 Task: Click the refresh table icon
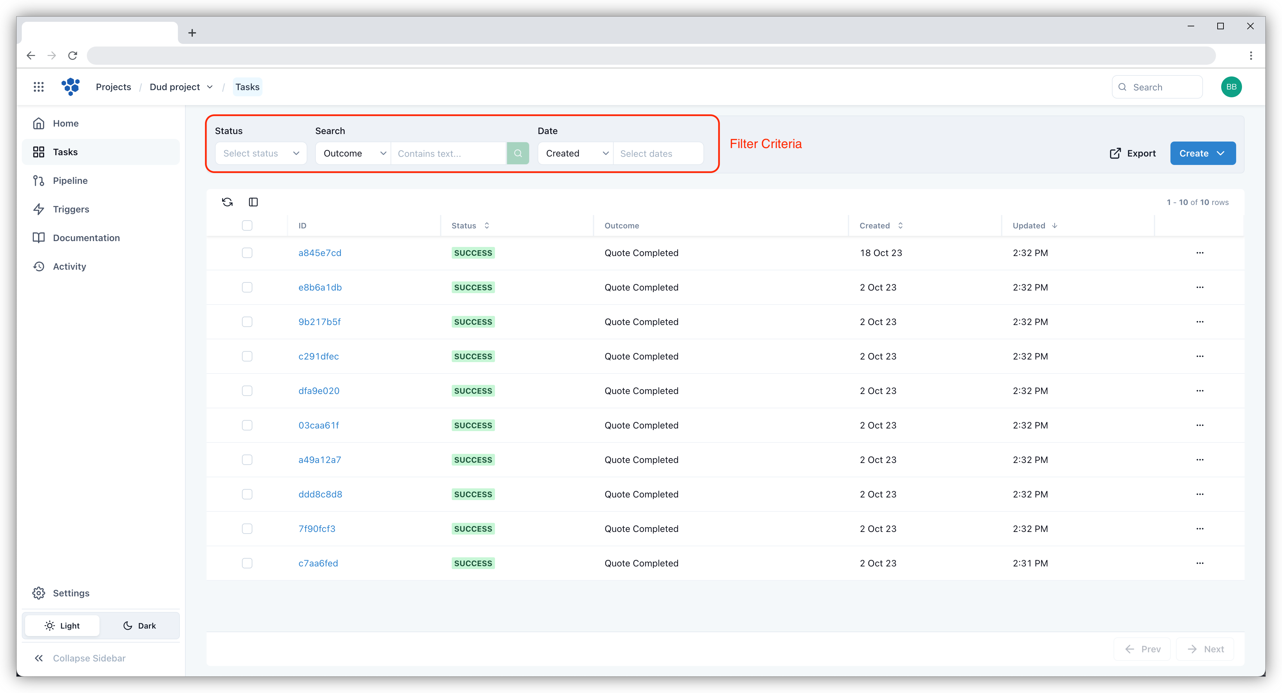pyautogui.click(x=227, y=202)
